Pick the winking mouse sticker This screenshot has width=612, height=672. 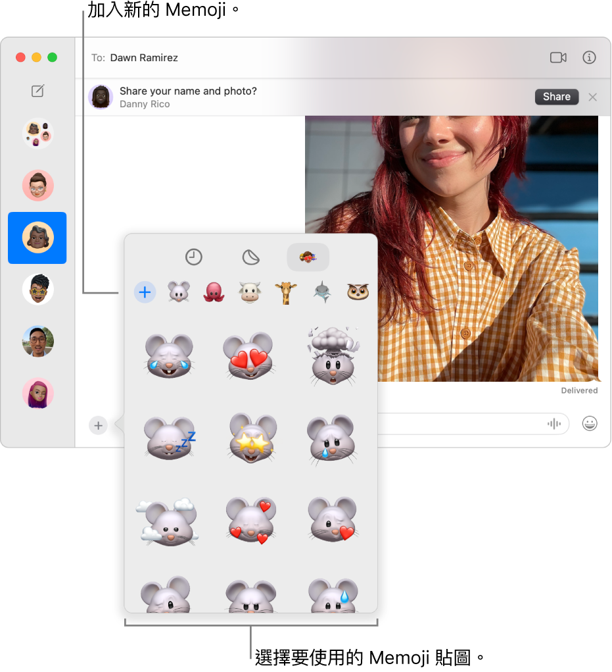tap(166, 594)
